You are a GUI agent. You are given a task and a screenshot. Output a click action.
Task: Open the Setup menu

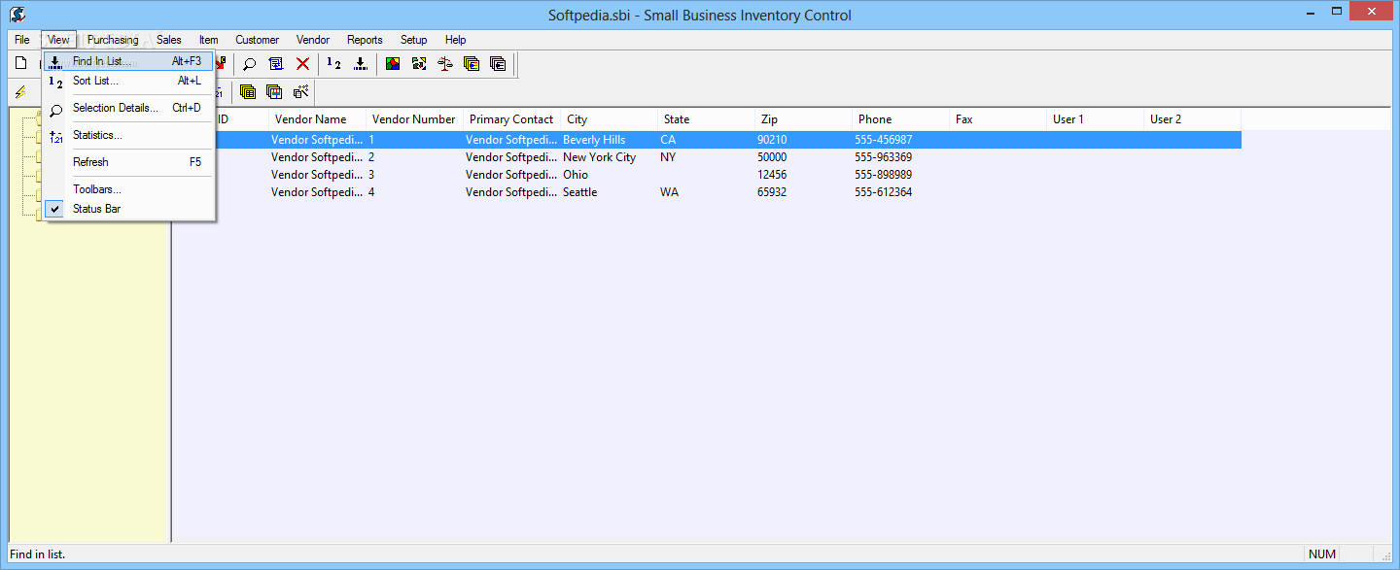(x=414, y=40)
